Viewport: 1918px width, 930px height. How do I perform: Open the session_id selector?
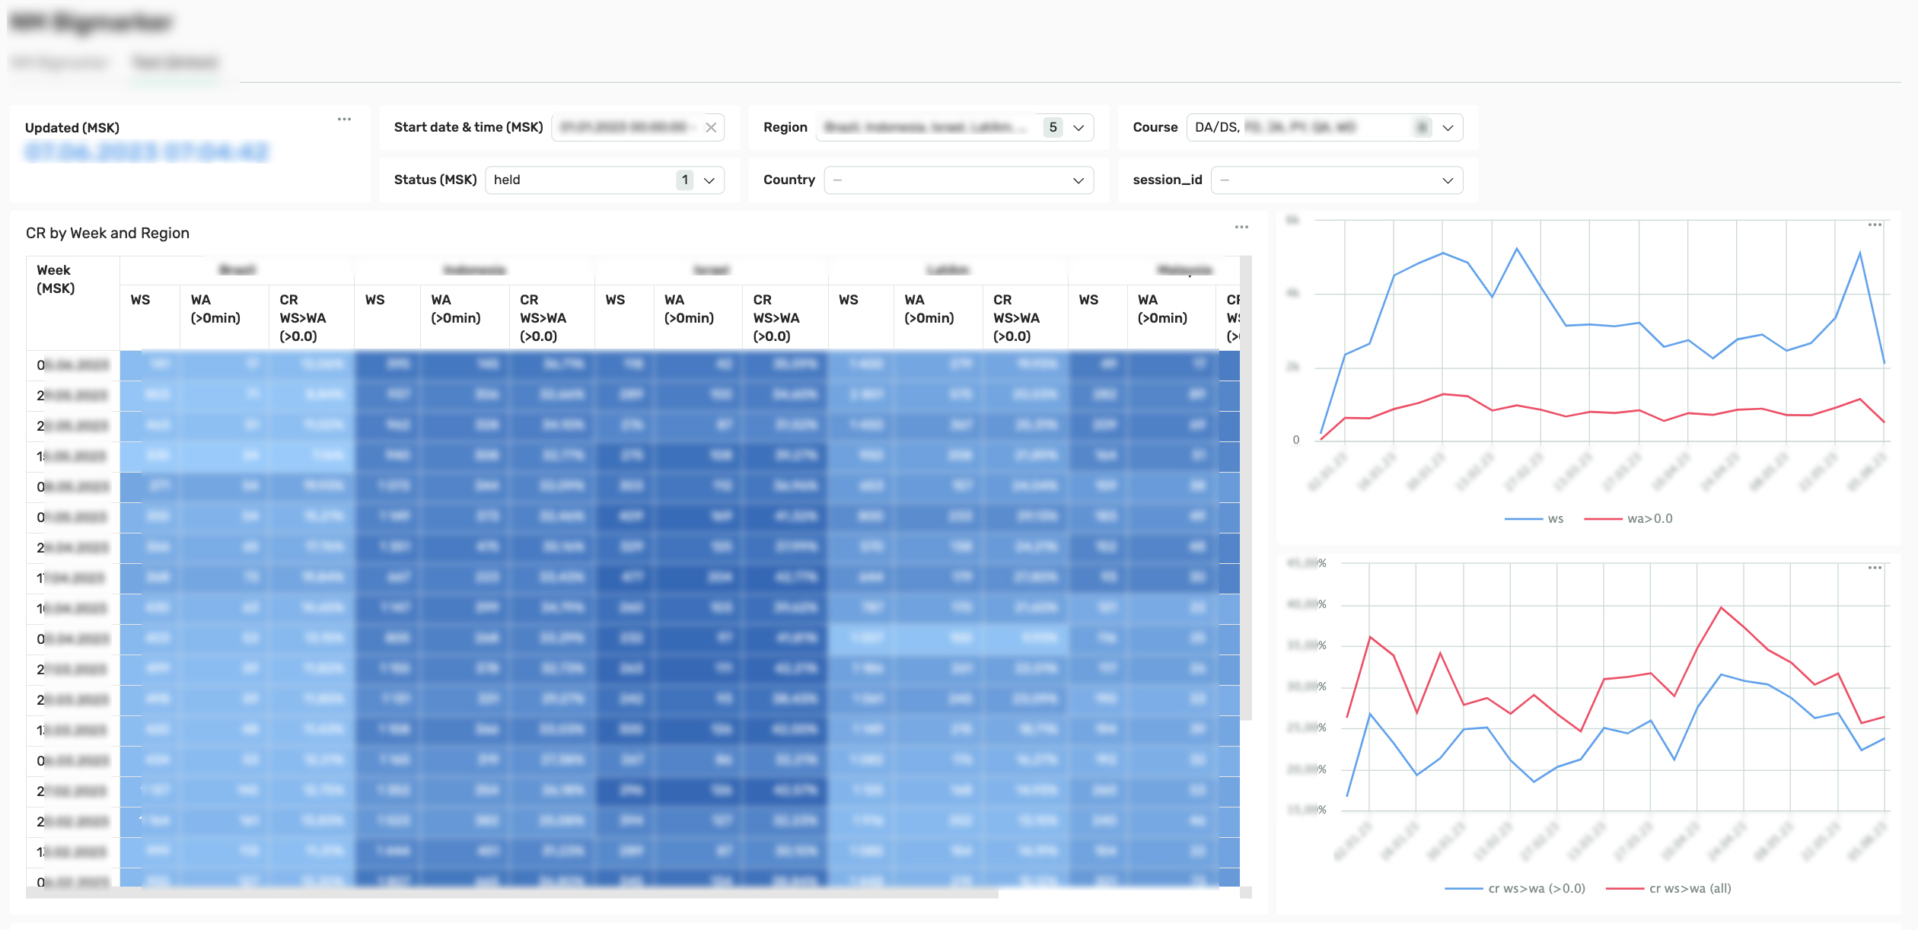1336,180
